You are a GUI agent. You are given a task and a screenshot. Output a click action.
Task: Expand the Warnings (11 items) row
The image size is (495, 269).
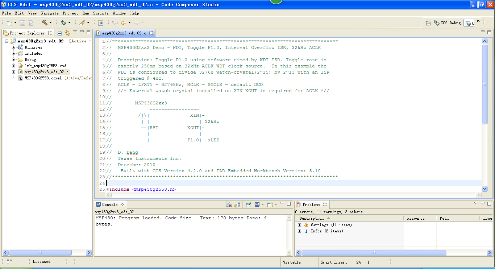click(x=299, y=225)
